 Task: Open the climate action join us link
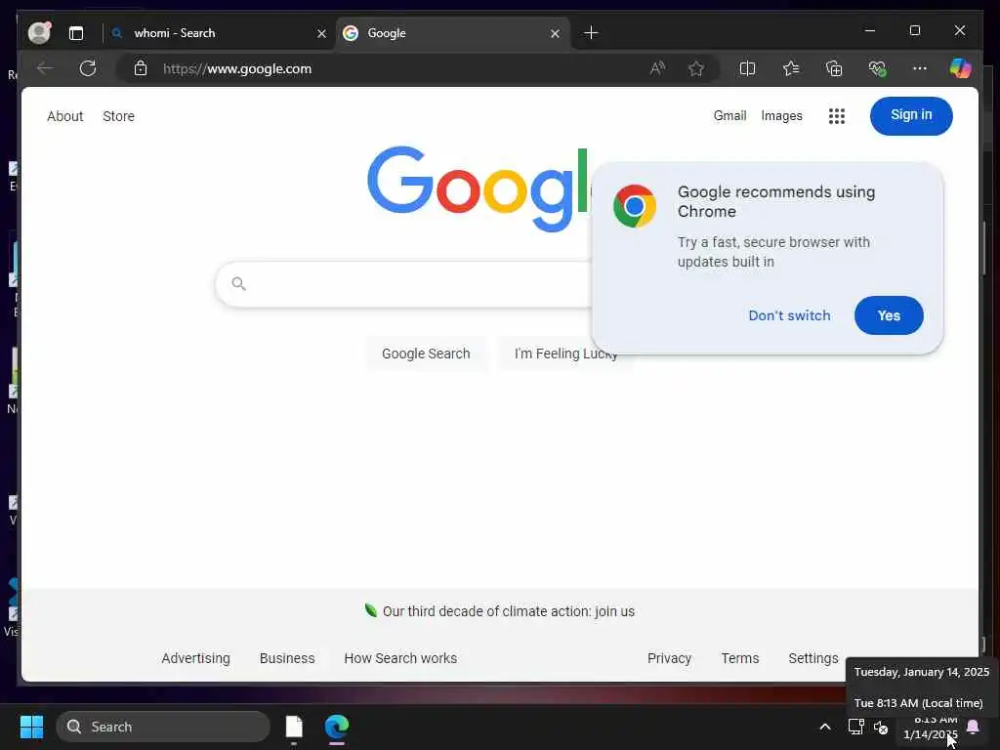pyautogui.click(x=508, y=611)
